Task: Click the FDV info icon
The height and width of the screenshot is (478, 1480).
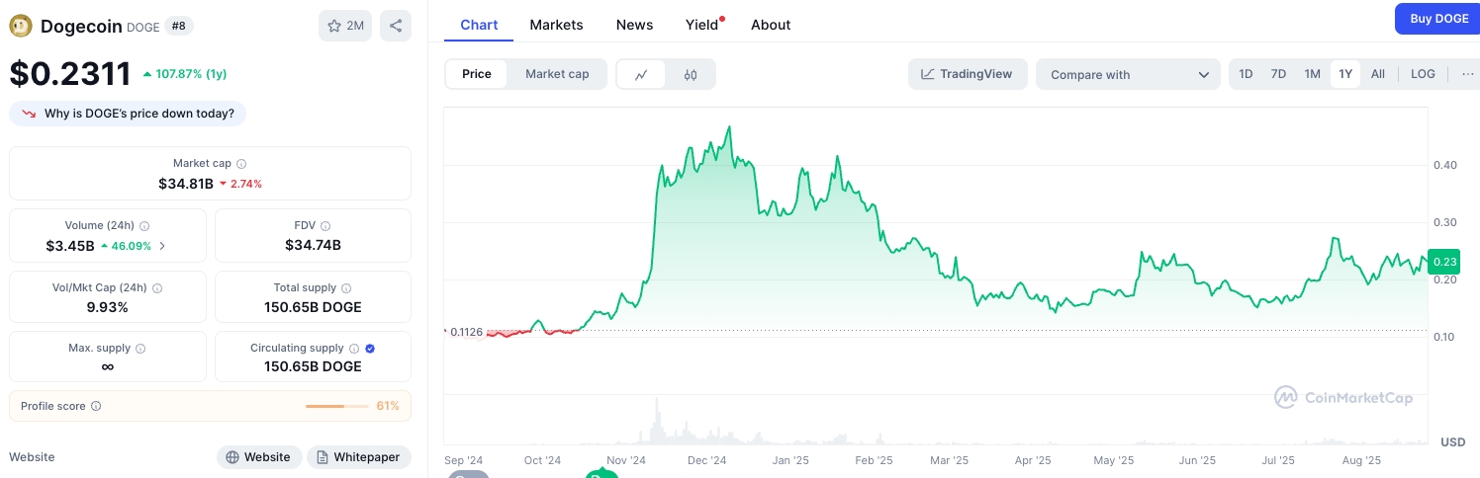Action: click(x=325, y=226)
